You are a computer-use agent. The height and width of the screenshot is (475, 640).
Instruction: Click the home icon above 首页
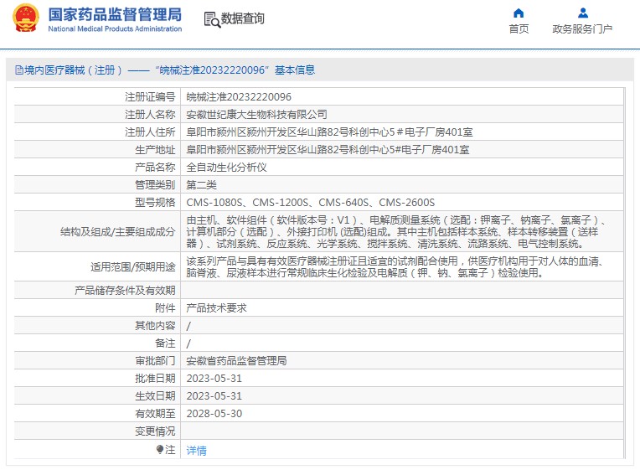(x=519, y=13)
